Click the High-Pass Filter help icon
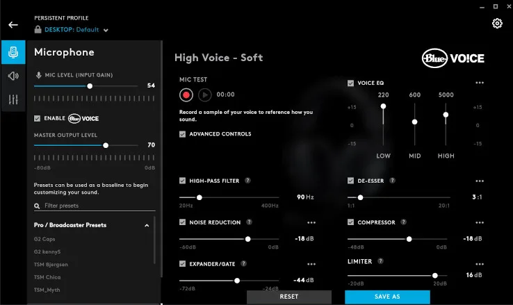 pos(247,181)
